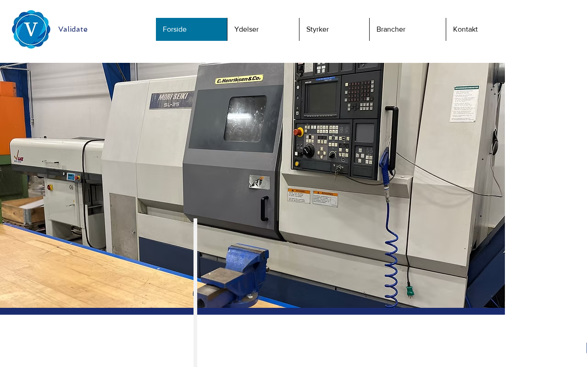This screenshot has height=367, width=587.
Task: Click the Mori Seiki machine hero image
Action: pos(252,185)
